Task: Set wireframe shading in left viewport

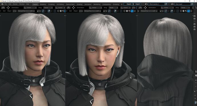Action: [x=58, y=11]
